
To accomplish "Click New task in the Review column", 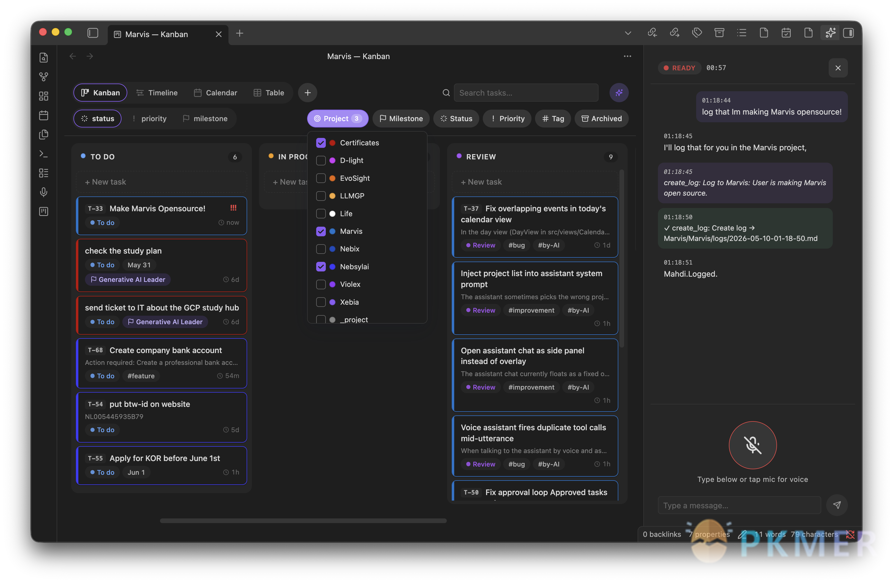I will pyautogui.click(x=535, y=182).
